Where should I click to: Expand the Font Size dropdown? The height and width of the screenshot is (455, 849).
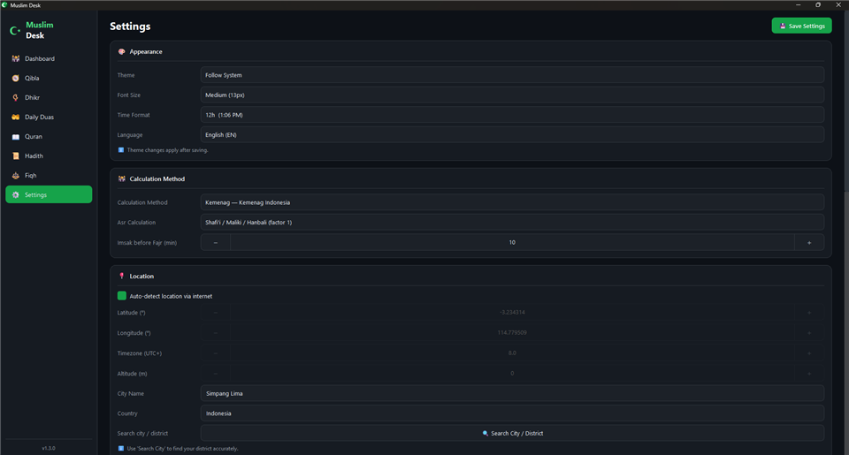(x=512, y=95)
